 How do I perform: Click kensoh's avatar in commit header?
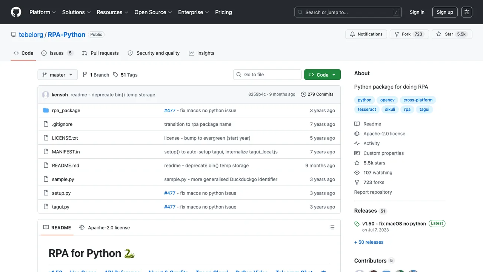(46, 94)
